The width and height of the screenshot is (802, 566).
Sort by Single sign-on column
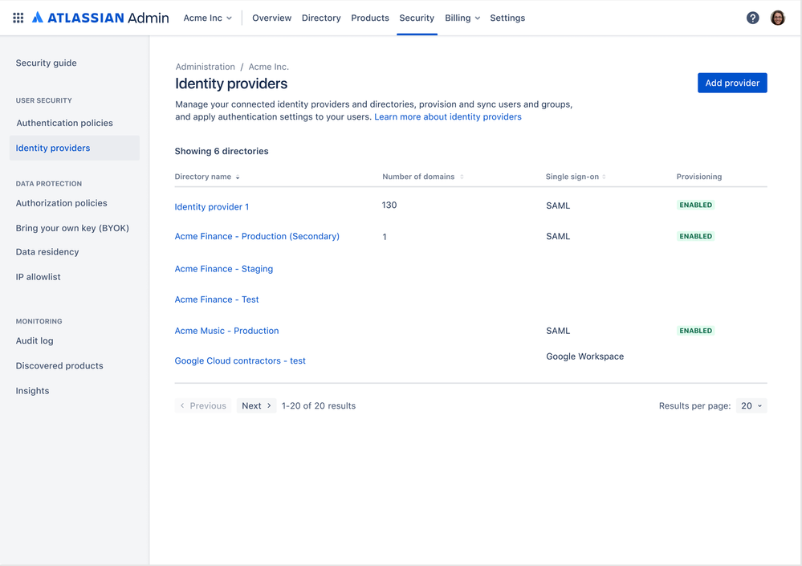pos(604,177)
